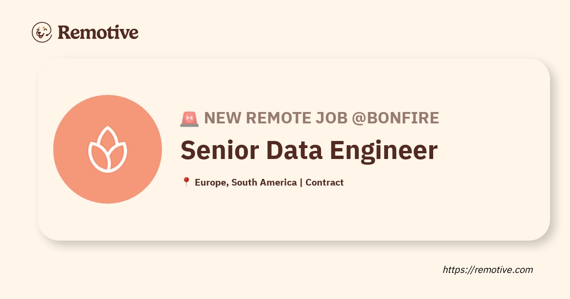Image resolution: width=570 pixels, height=299 pixels.
Task: Select the "Contract" job type label
Action: 324,182
